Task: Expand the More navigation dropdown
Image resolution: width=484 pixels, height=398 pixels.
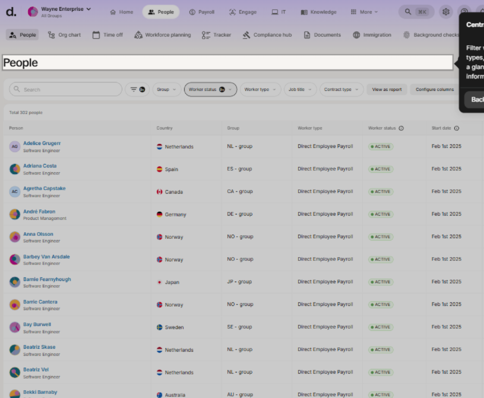Action: point(363,12)
